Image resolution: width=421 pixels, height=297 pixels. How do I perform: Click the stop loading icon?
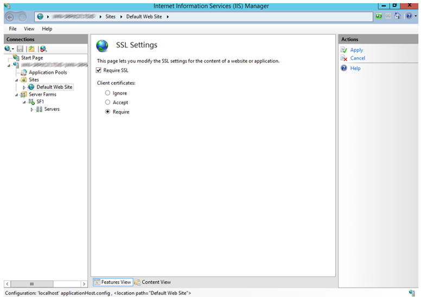(388, 16)
